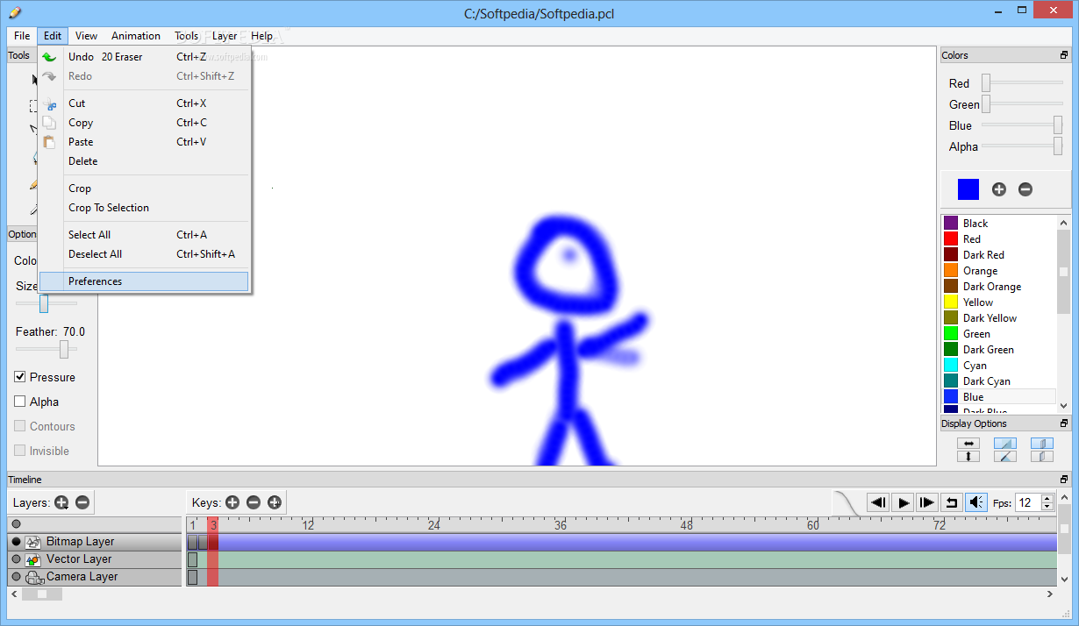1079x626 pixels.
Task: Click the vertical flip display option icon
Action: (x=968, y=456)
